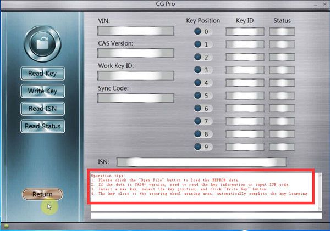The height and width of the screenshot is (231, 330).
Task: Click the Work Key ID field
Action: (x=136, y=76)
